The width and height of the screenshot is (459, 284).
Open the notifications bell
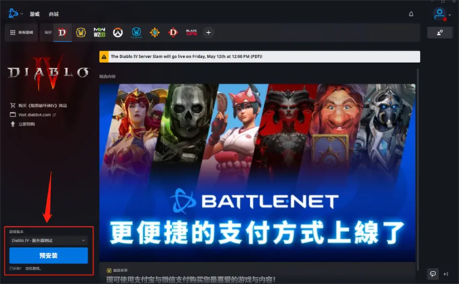[411, 14]
